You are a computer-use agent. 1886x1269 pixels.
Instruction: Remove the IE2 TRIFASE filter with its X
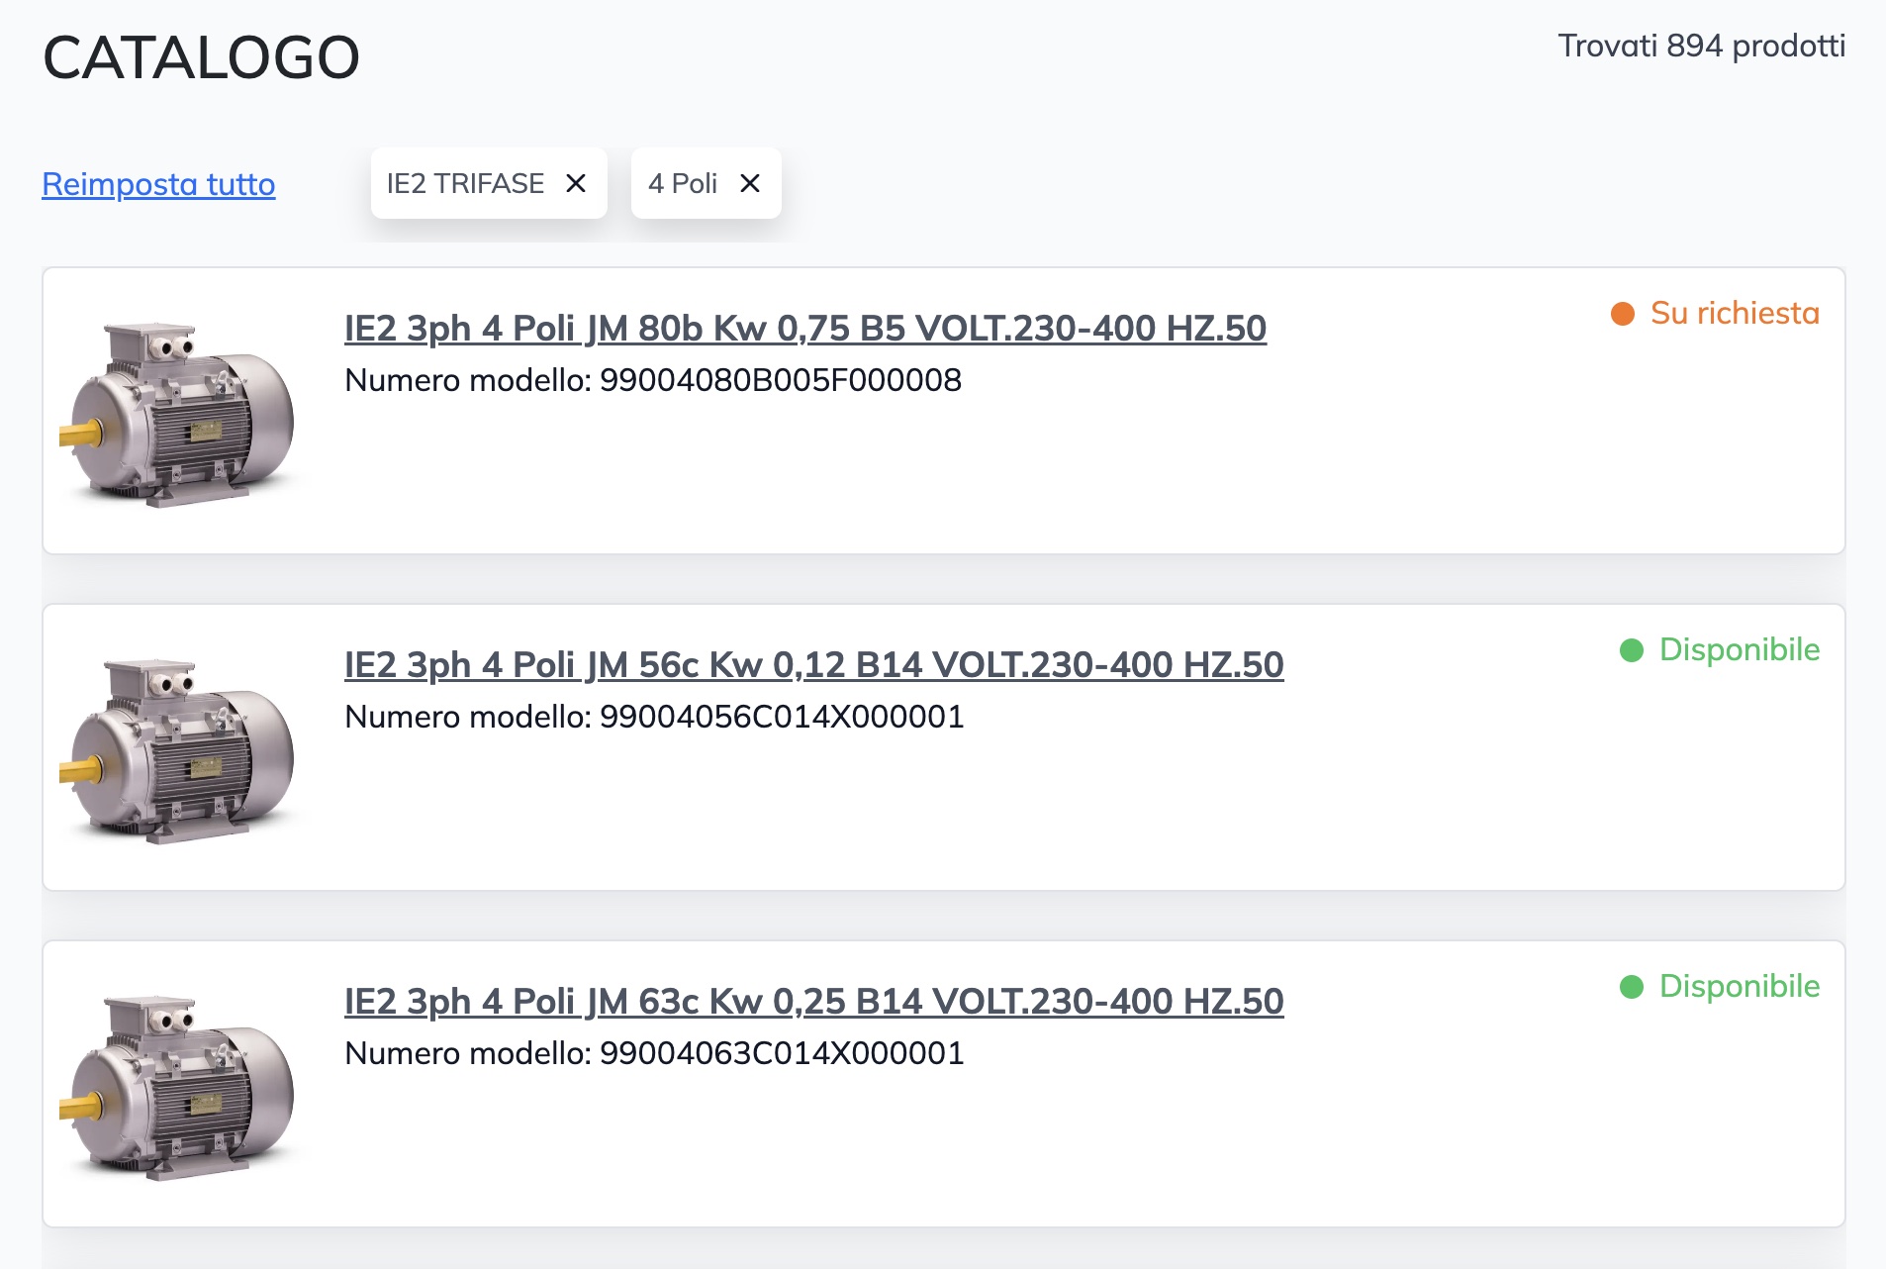[x=576, y=183]
